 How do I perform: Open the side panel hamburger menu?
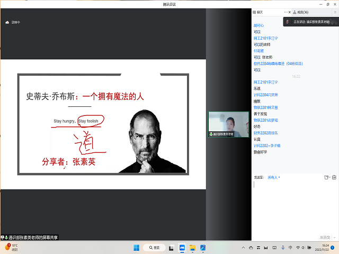[335, 12]
